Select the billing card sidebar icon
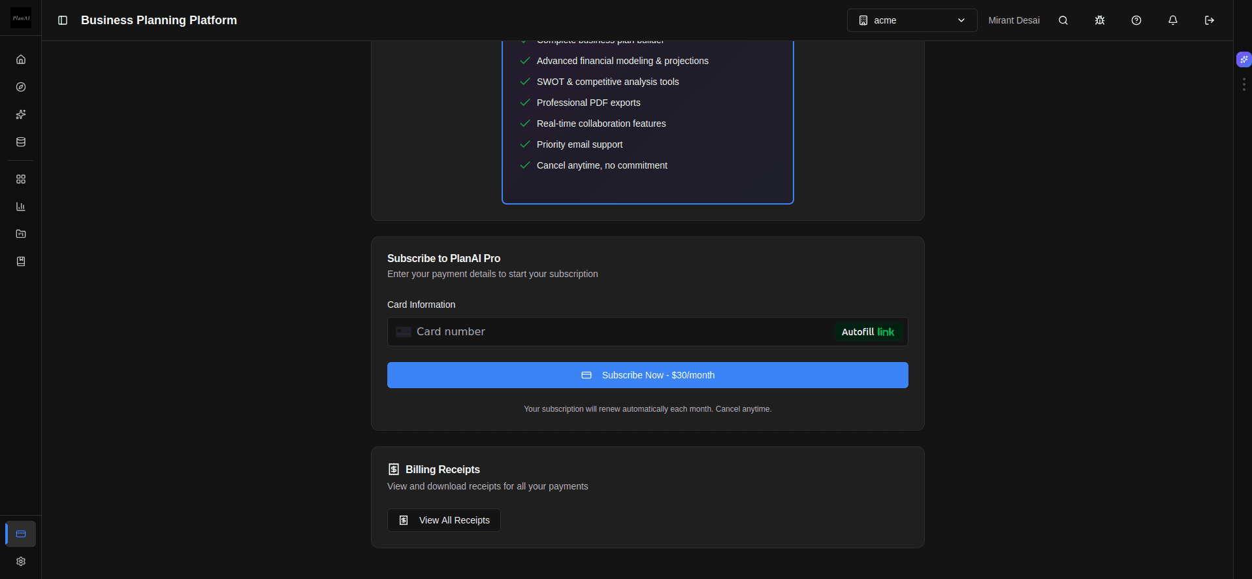 [21, 534]
